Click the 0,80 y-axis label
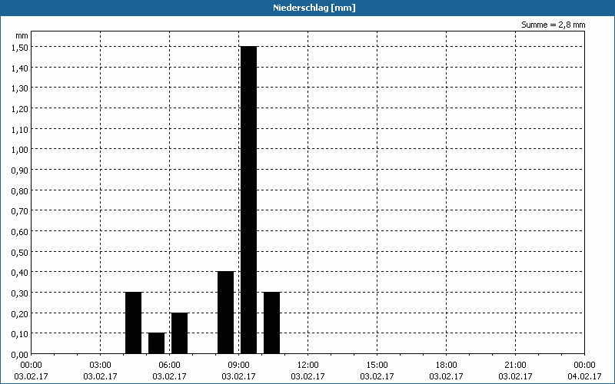The width and height of the screenshot is (615, 384). pyautogui.click(x=20, y=190)
